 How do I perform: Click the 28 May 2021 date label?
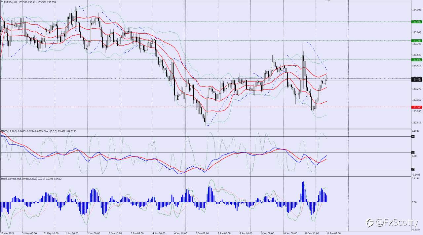pyautogui.click(x=7, y=233)
